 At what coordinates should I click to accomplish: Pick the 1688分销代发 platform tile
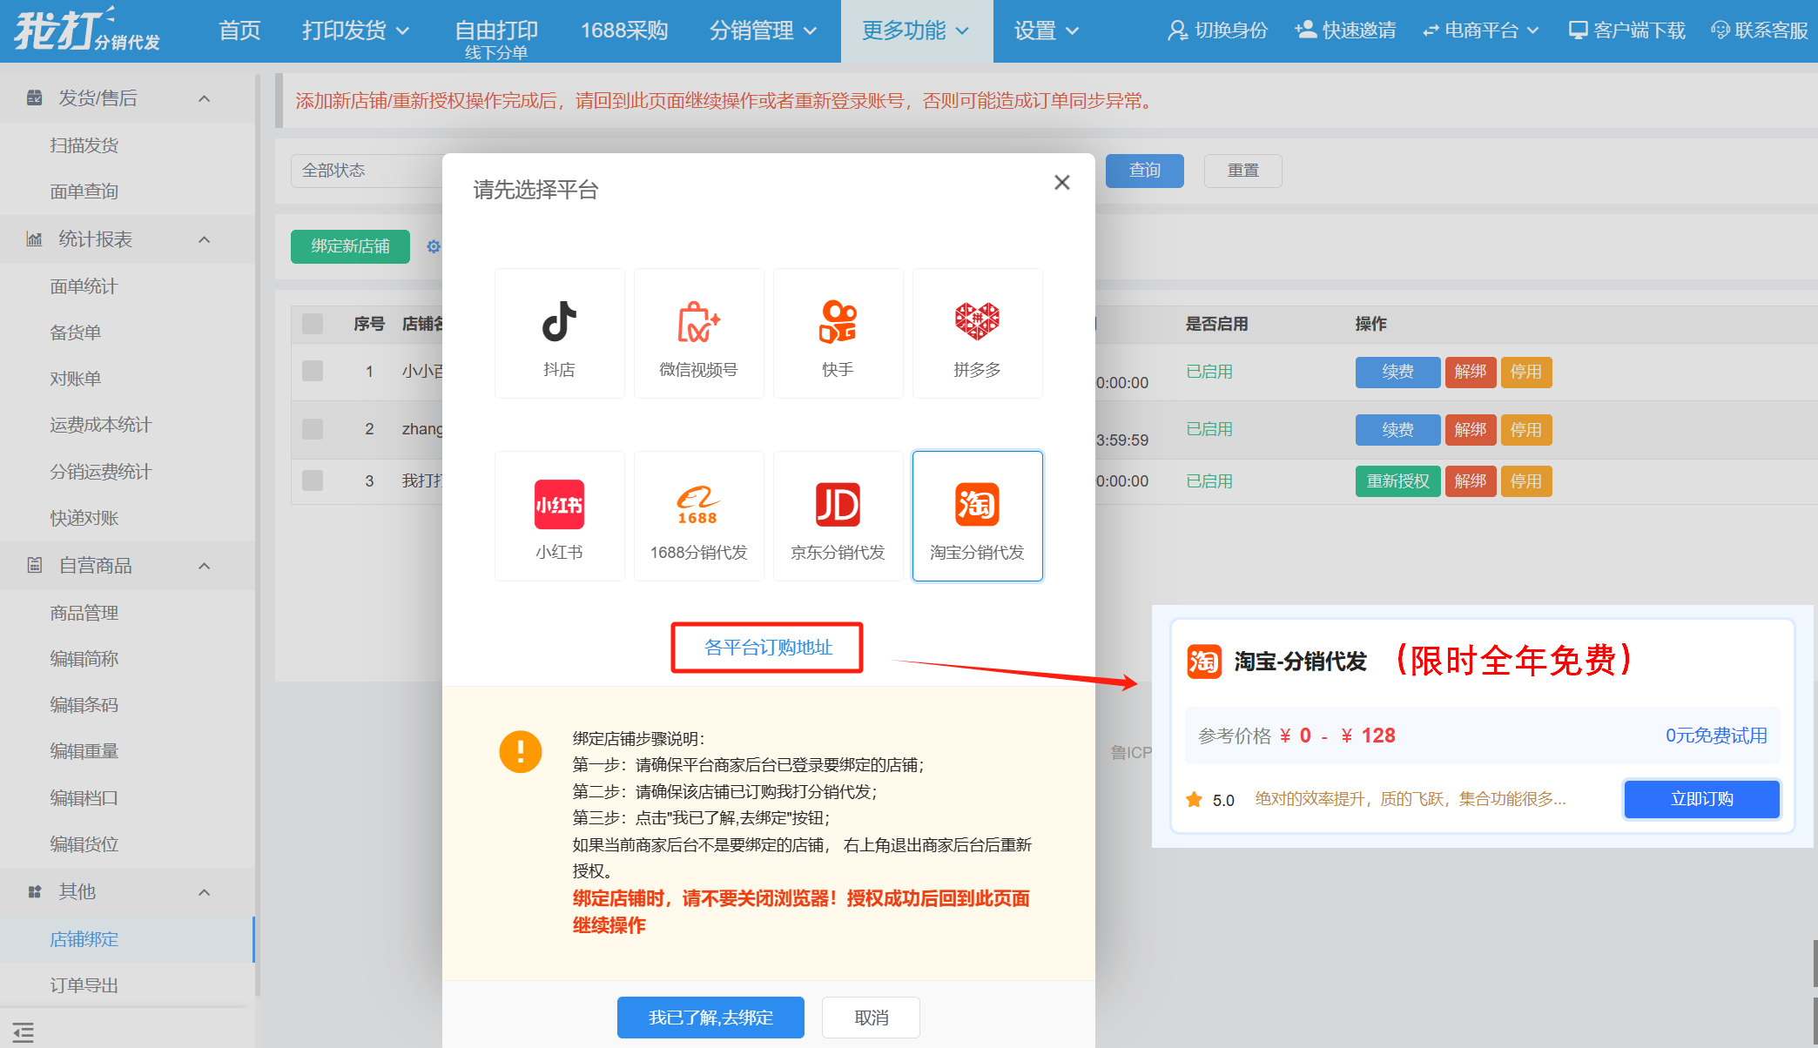coord(698,516)
